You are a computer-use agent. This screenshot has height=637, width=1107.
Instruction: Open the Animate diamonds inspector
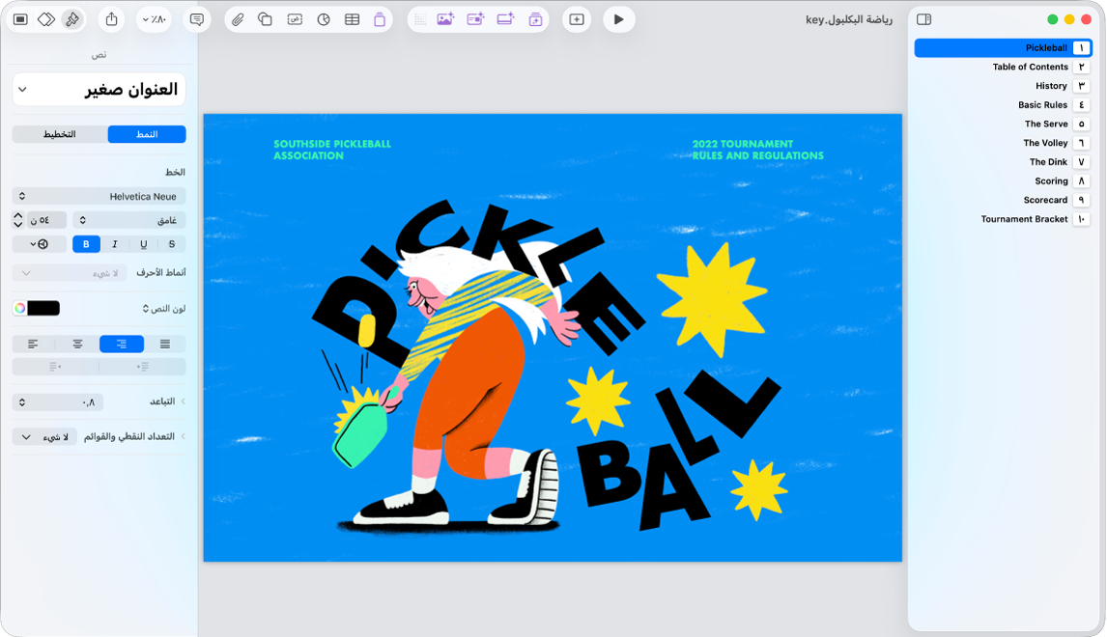[x=46, y=19]
